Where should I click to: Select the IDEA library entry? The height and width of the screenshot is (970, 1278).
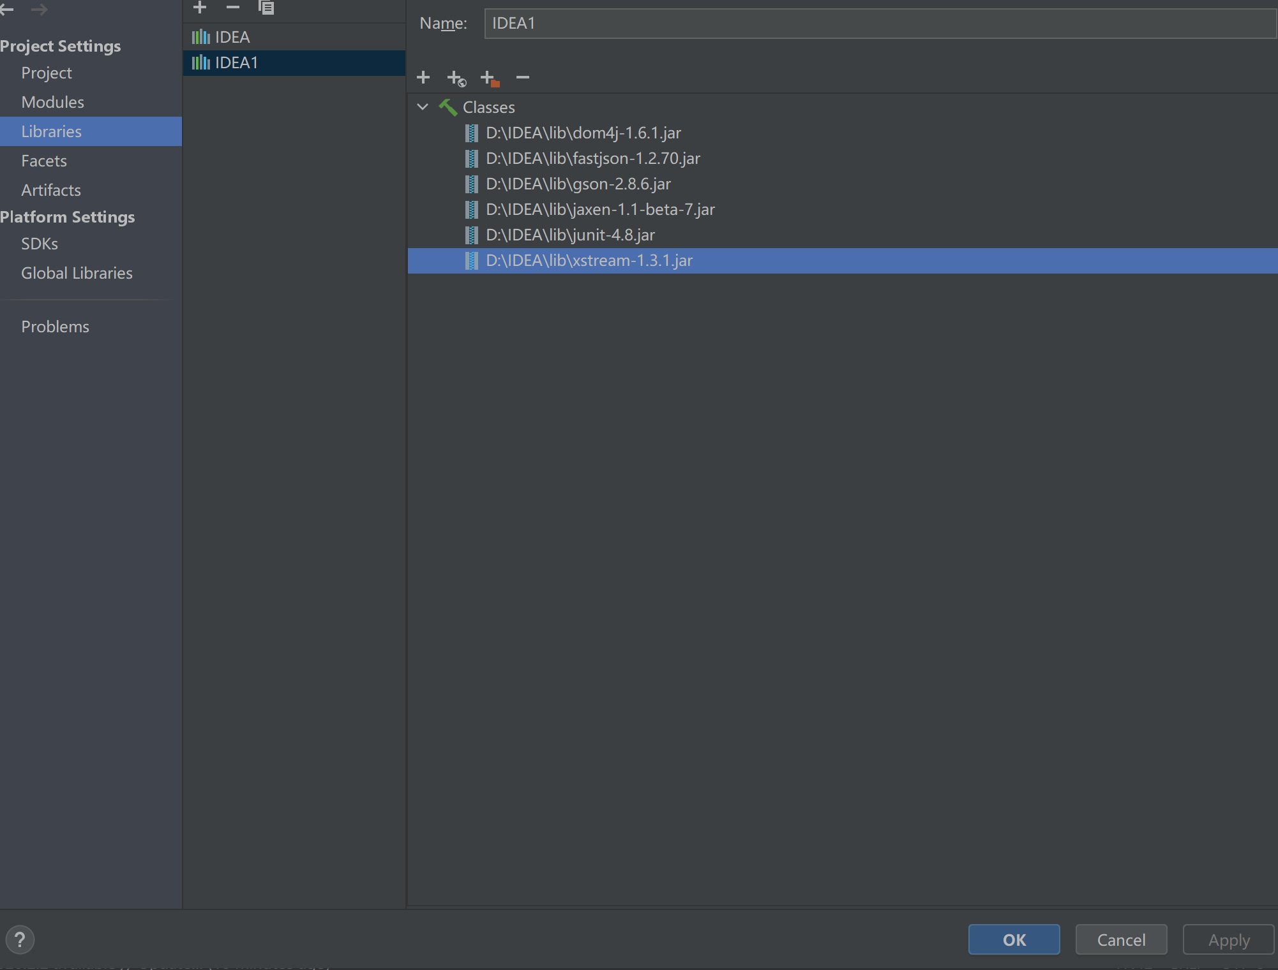[232, 37]
